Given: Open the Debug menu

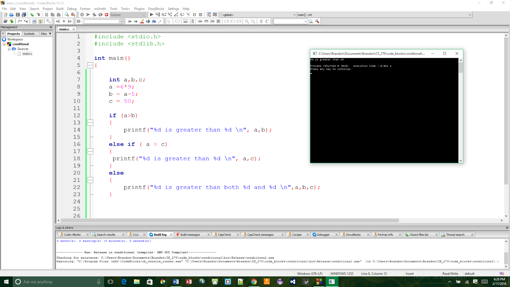Looking at the screenshot, I should pyautogui.click(x=71, y=9).
